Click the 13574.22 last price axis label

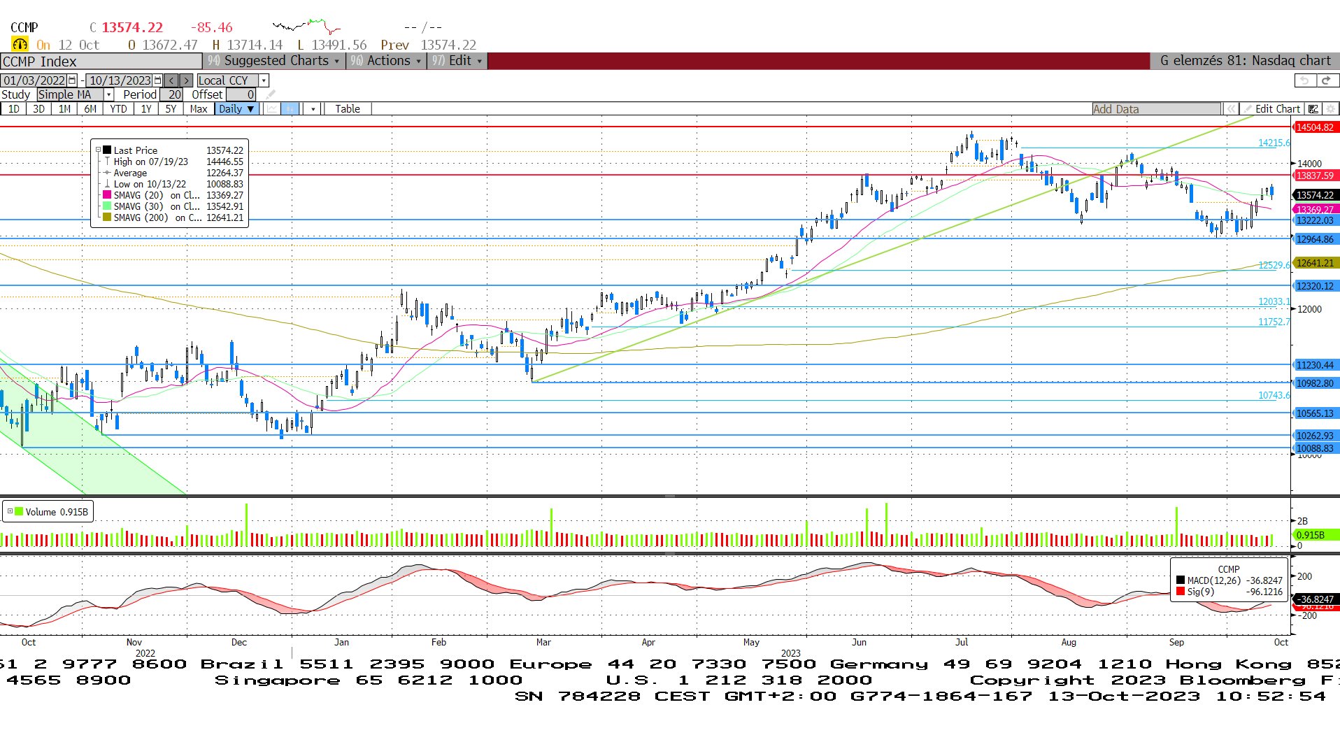click(x=1316, y=195)
